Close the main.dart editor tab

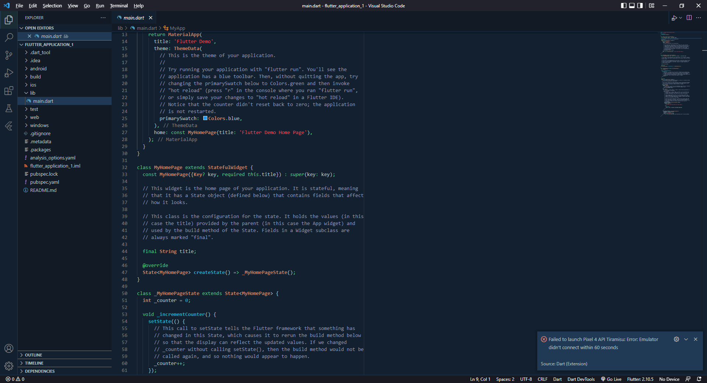[x=151, y=18]
